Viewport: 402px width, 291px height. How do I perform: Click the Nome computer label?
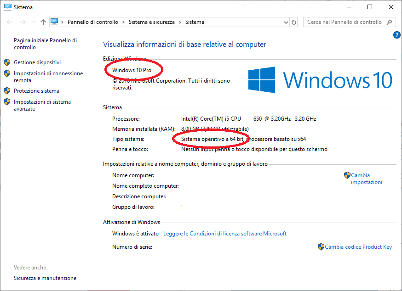(133, 175)
